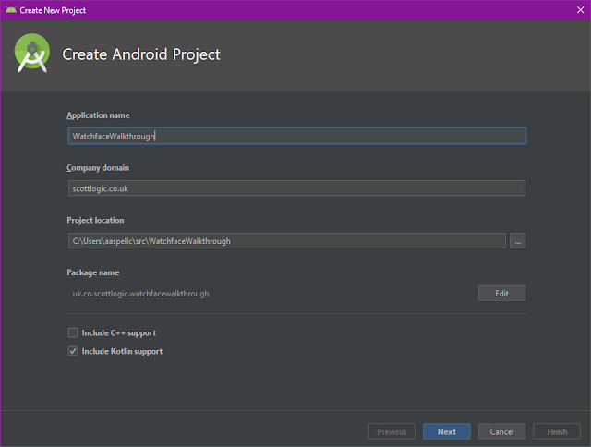Screen dimensions: 591x447
Task: Click into the Company domain field
Action: [295, 188]
